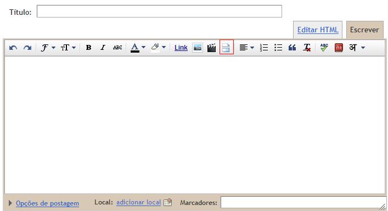
Task: Click into the Título input field
Action: 159,12
